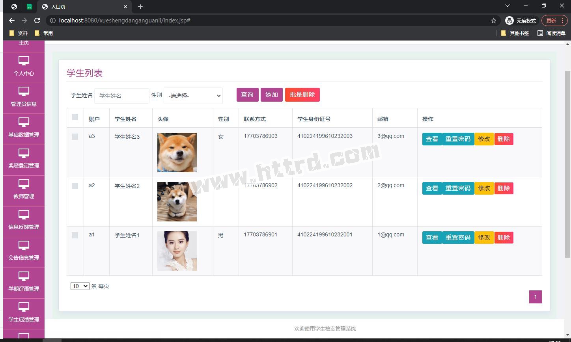This screenshot has height=342, width=571.
Task: Click the 联系方式 column header
Action: (255, 119)
